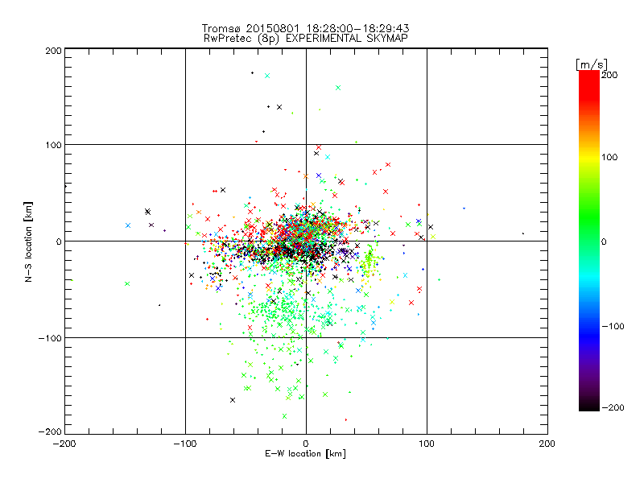The image size is (644, 483).
Task: Click the "[m/s]" colorbar unit label
Action: tap(592, 64)
